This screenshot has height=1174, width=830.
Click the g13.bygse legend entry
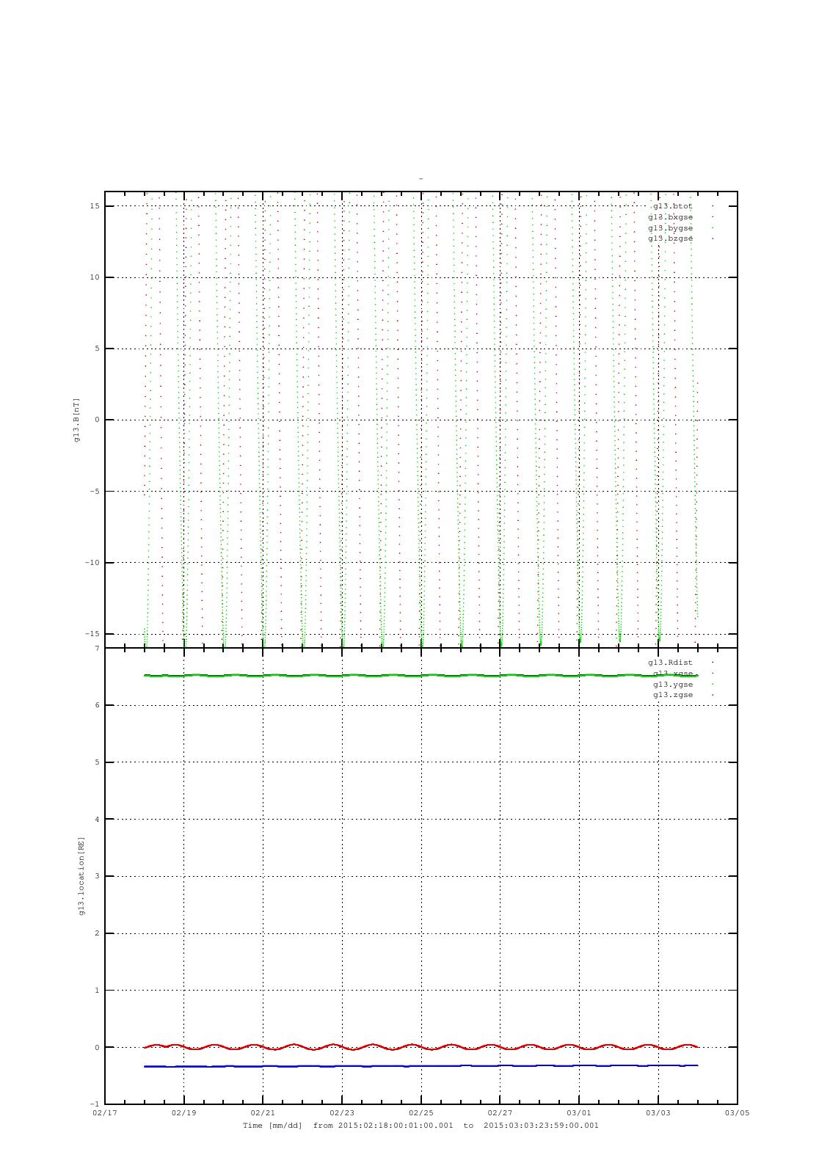[x=670, y=228]
